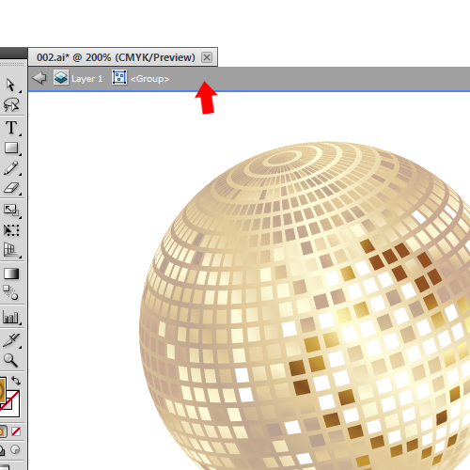Swap fill and stroke colors
Screen dimensions: 470x470
[16, 381]
